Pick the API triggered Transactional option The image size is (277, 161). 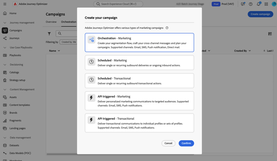[139, 123]
